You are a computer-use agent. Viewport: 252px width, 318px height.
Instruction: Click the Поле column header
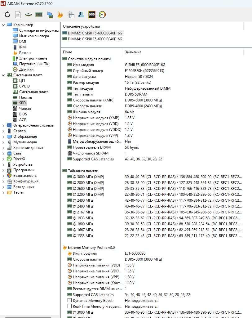[92, 52]
